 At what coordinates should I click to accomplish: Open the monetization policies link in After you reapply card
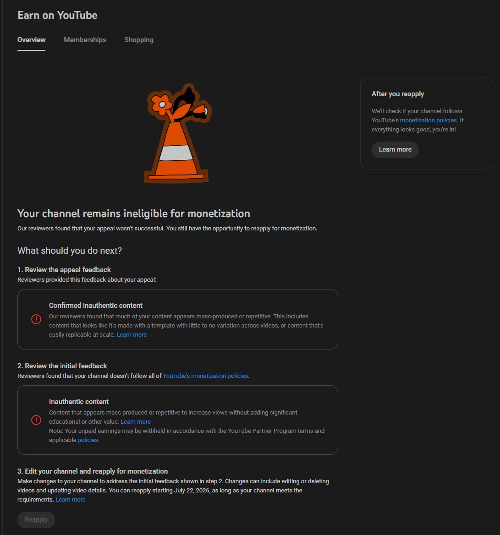tap(428, 120)
